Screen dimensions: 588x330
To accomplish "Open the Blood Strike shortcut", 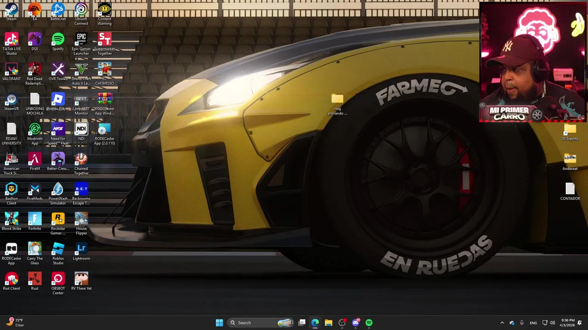I will point(11,221).
